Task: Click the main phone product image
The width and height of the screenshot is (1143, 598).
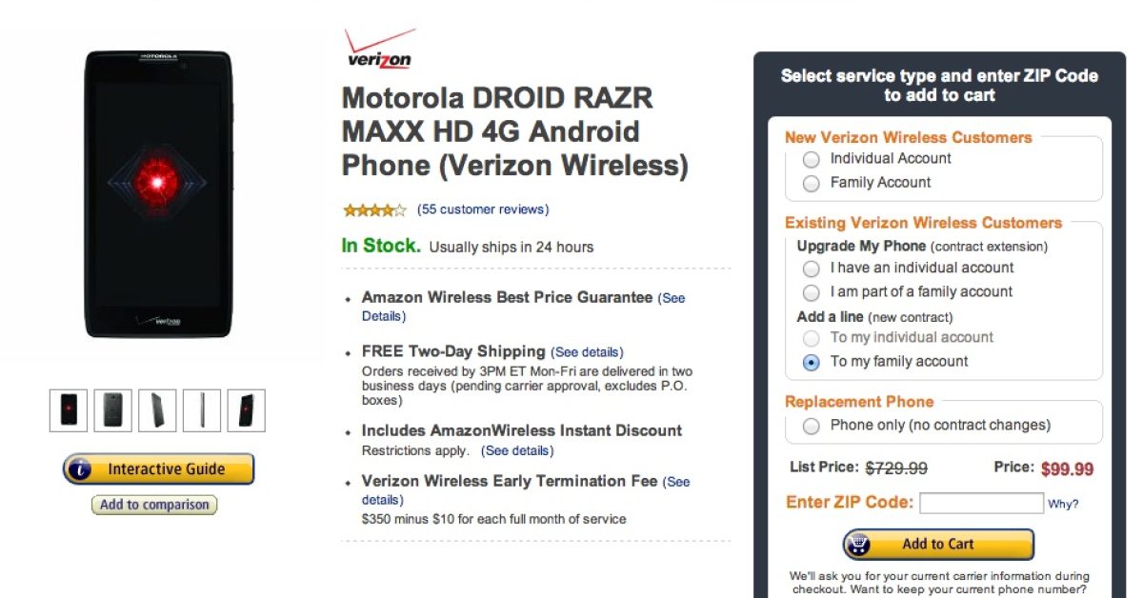Action: [158, 193]
